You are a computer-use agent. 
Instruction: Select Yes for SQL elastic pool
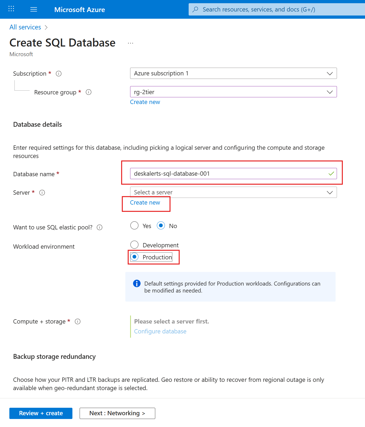click(x=134, y=226)
